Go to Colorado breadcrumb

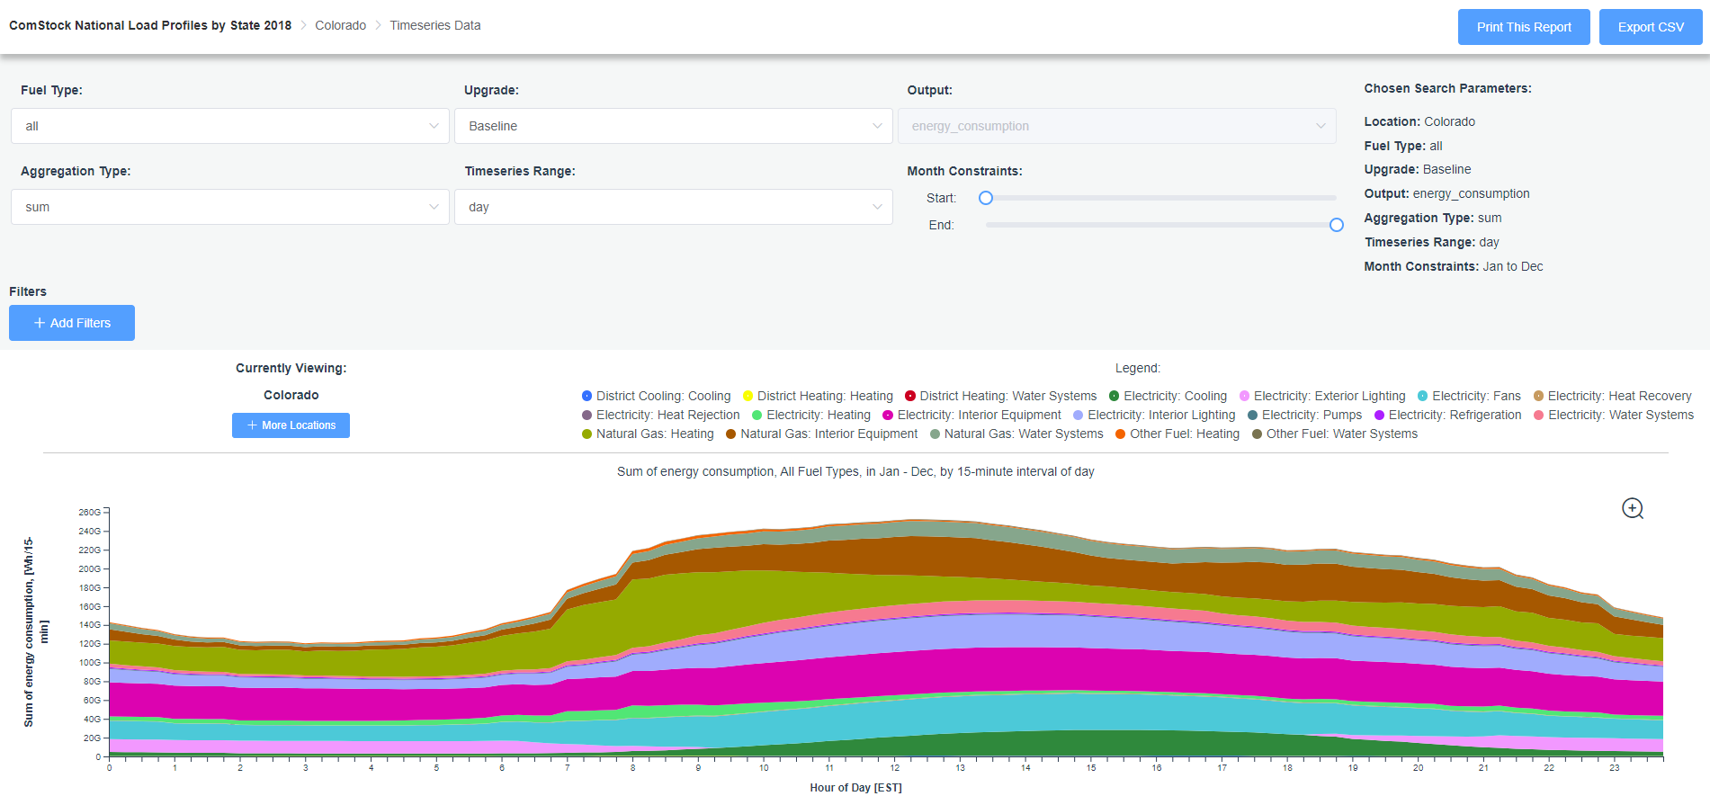click(x=340, y=25)
